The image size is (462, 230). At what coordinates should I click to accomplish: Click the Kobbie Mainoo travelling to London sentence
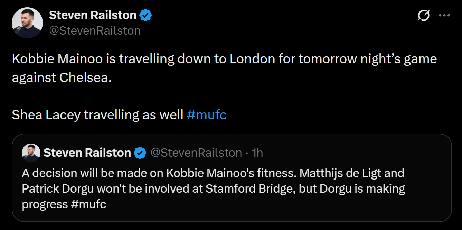tap(224, 59)
